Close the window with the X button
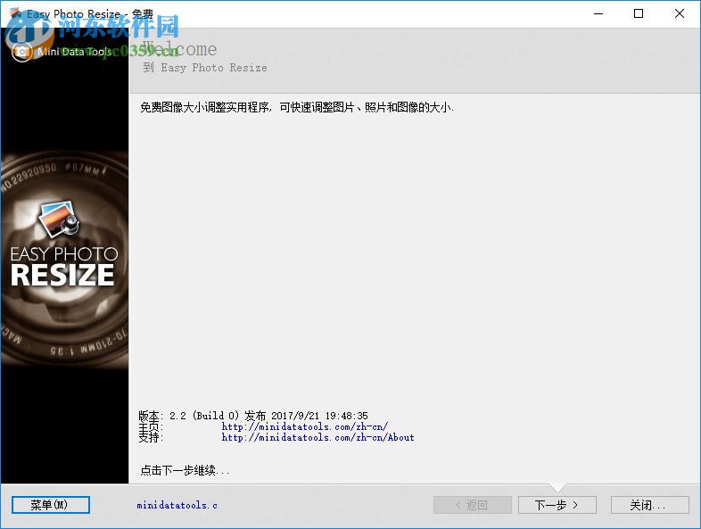This screenshot has width=701, height=529. [x=679, y=14]
